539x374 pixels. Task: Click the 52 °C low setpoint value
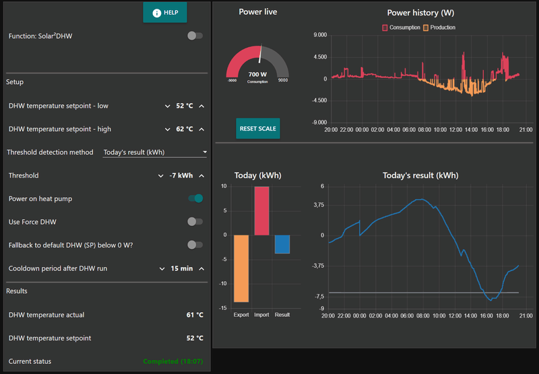185,106
